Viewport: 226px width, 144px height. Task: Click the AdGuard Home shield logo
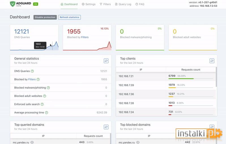[x=12, y=4]
